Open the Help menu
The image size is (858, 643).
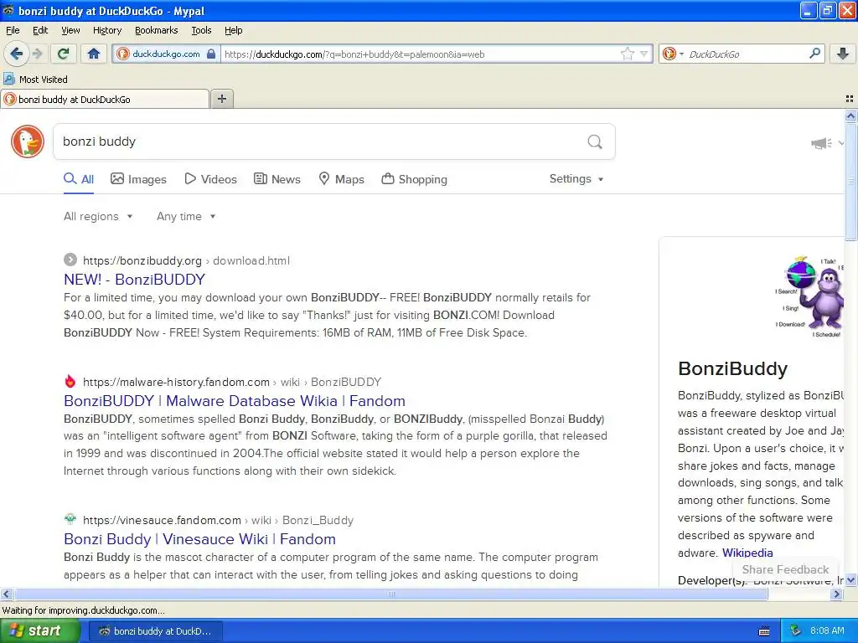pyautogui.click(x=234, y=30)
